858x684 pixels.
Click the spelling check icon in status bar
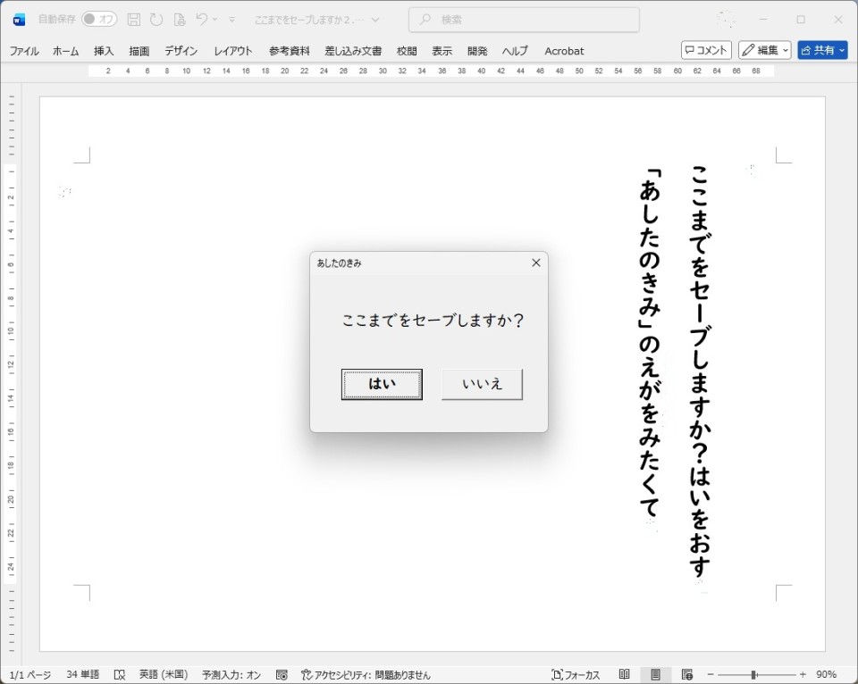coord(120,675)
